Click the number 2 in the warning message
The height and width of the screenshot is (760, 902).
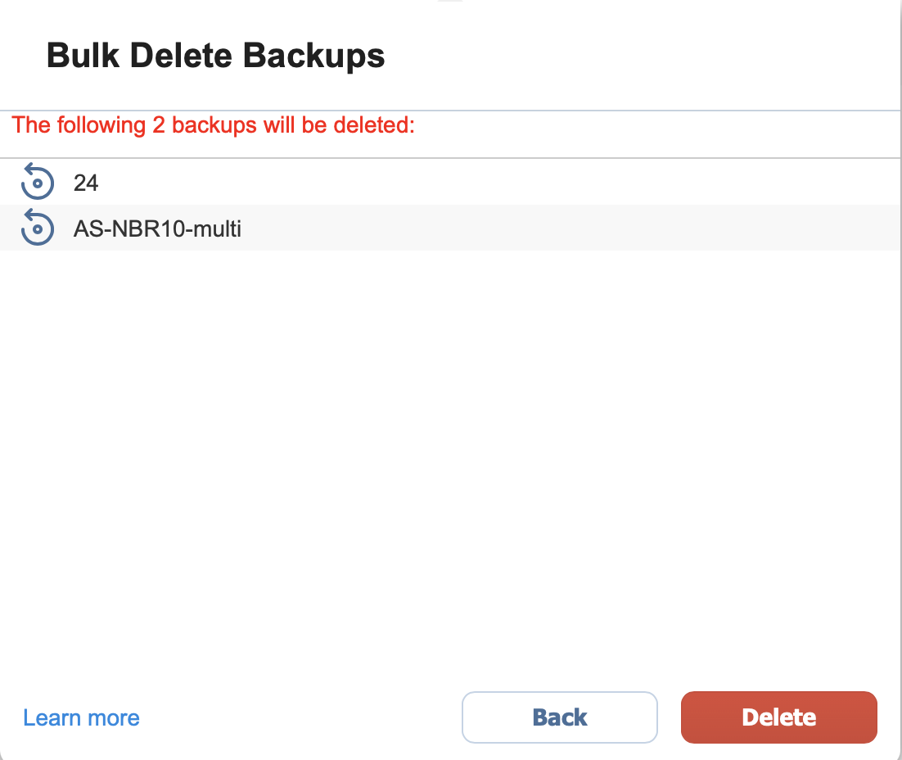coord(159,125)
